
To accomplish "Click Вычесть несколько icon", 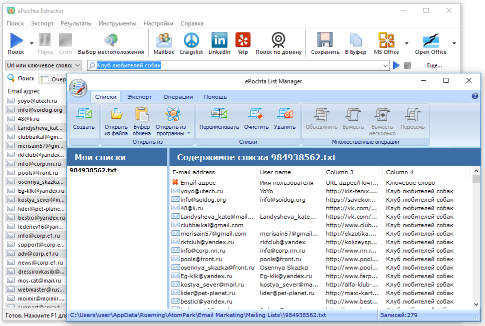I will (x=382, y=114).
